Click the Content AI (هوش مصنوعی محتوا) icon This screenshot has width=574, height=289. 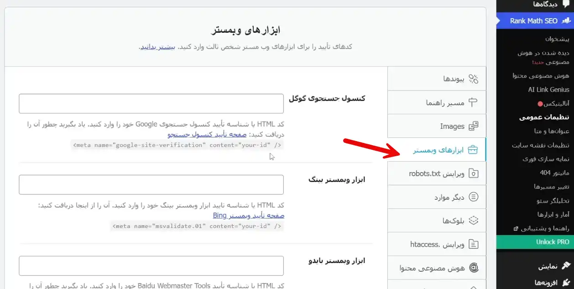coord(474,268)
